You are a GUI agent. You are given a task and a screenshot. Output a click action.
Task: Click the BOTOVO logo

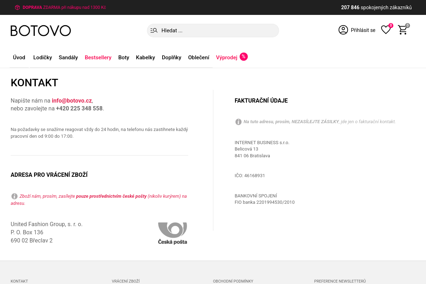coord(41,31)
